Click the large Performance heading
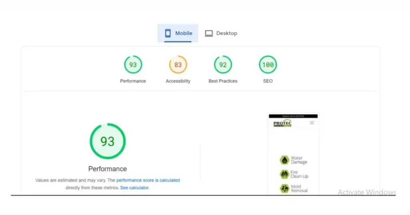The width and height of the screenshot is (410, 215). click(x=107, y=169)
